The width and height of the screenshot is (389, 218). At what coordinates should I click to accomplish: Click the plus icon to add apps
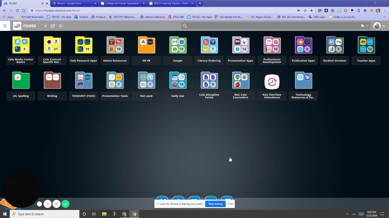point(45,26)
